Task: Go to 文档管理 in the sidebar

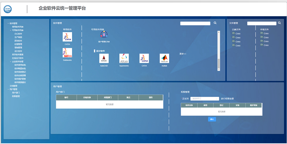Action: tap(13, 86)
